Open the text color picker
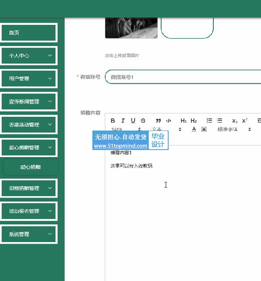Screen dimensions: 261x281 point(193,129)
